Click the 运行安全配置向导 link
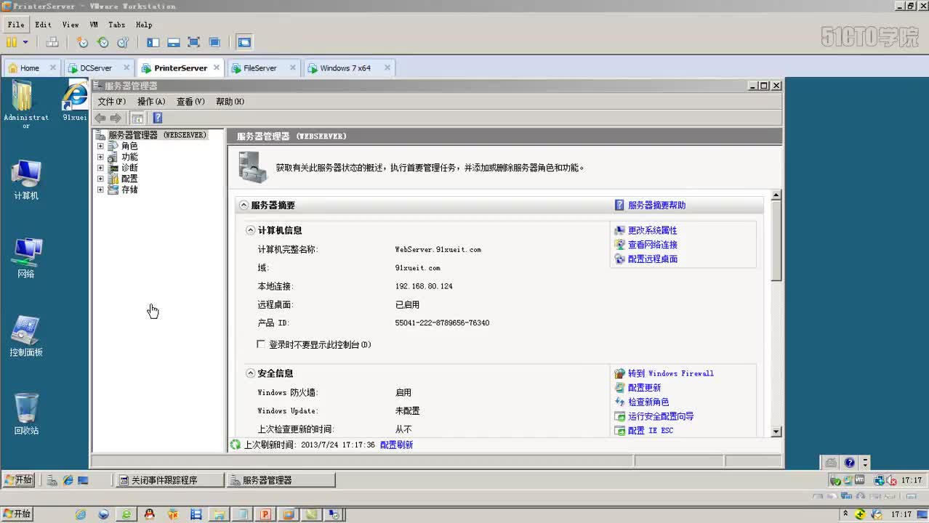The image size is (929, 523). [x=660, y=416]
